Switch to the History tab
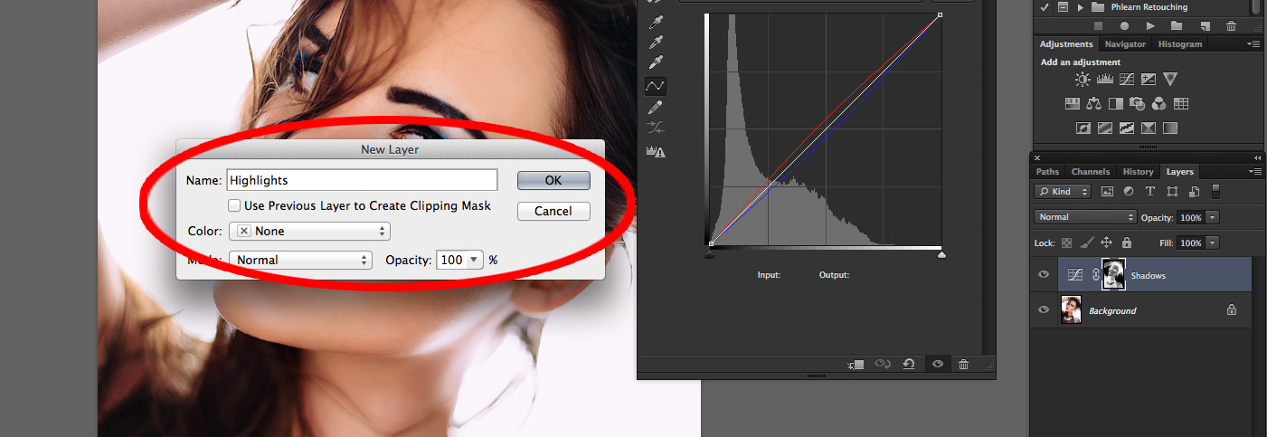 point(1138,171)
